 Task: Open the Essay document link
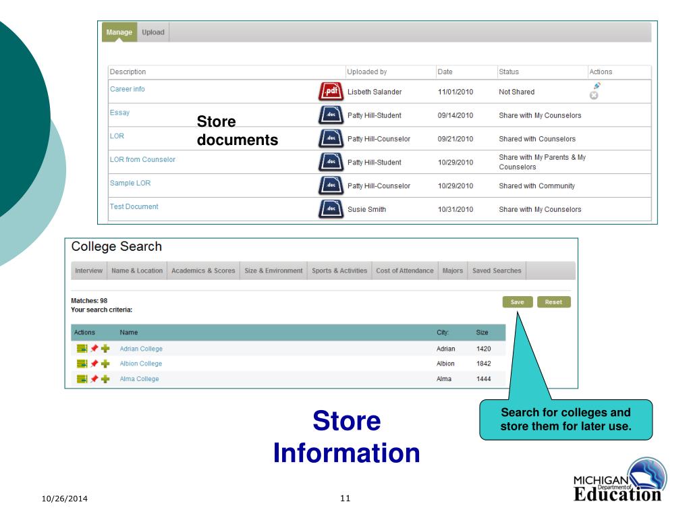click(x=119, y=113)
